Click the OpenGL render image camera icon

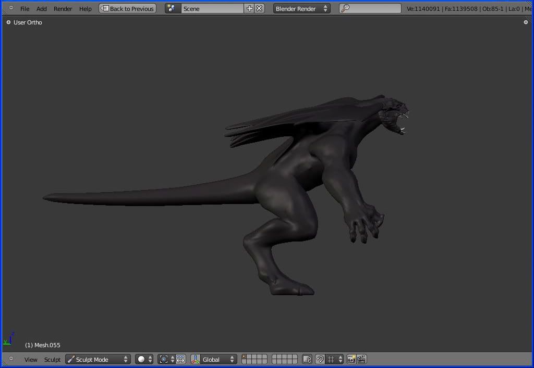pos(351,359)
